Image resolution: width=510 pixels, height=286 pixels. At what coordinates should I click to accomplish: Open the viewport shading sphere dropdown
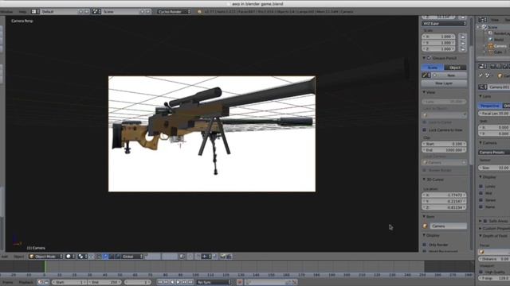click(x=70, y=256)
